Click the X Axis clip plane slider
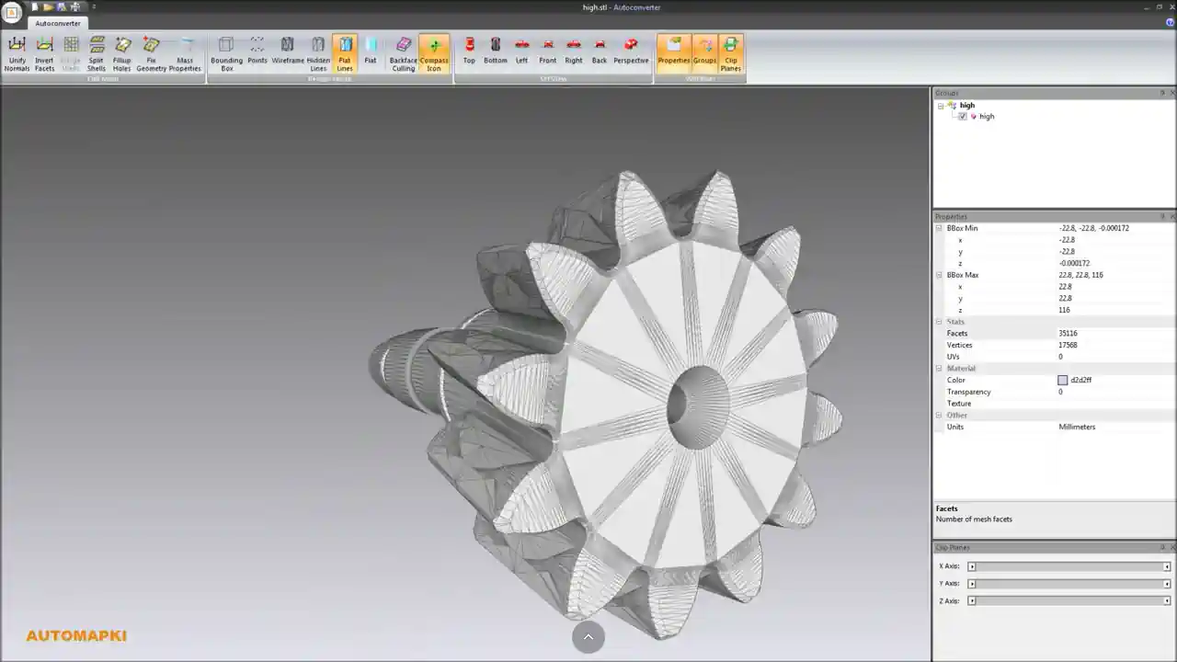This screenshot has height=662, width=1177. click(1068, 566)
